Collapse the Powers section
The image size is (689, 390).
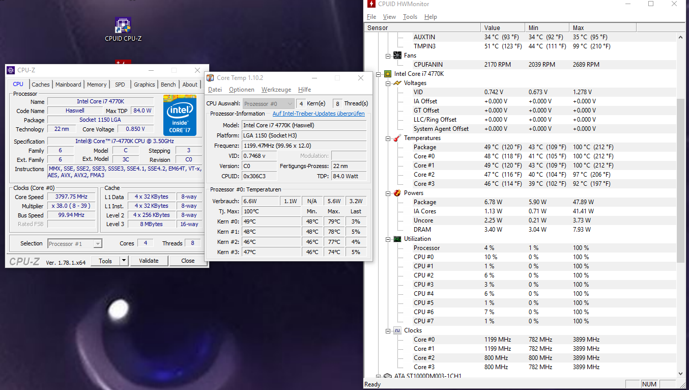(388, 193)
